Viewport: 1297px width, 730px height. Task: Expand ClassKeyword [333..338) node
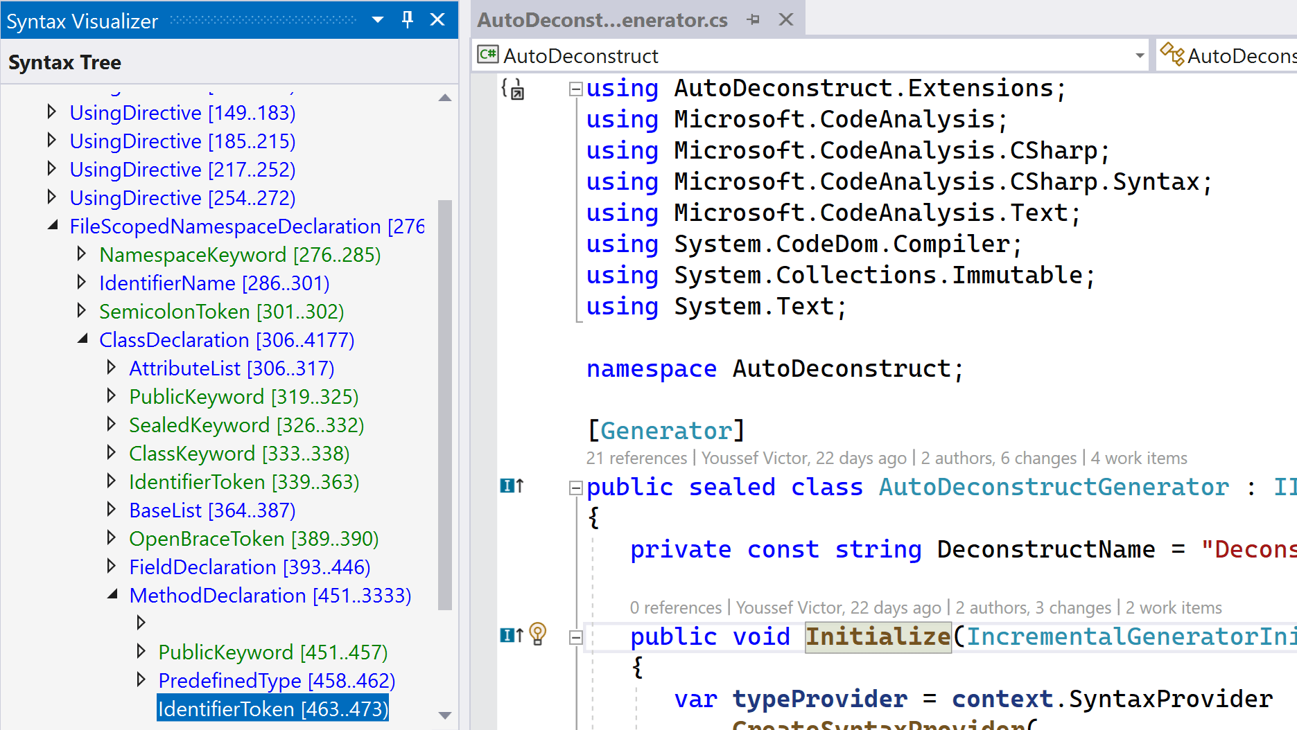111,452
